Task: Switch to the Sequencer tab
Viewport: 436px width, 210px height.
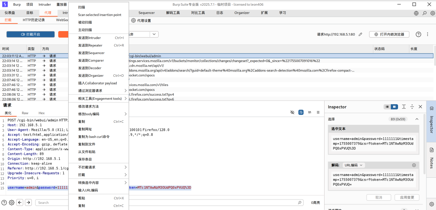Action: (x=147, y=13)
